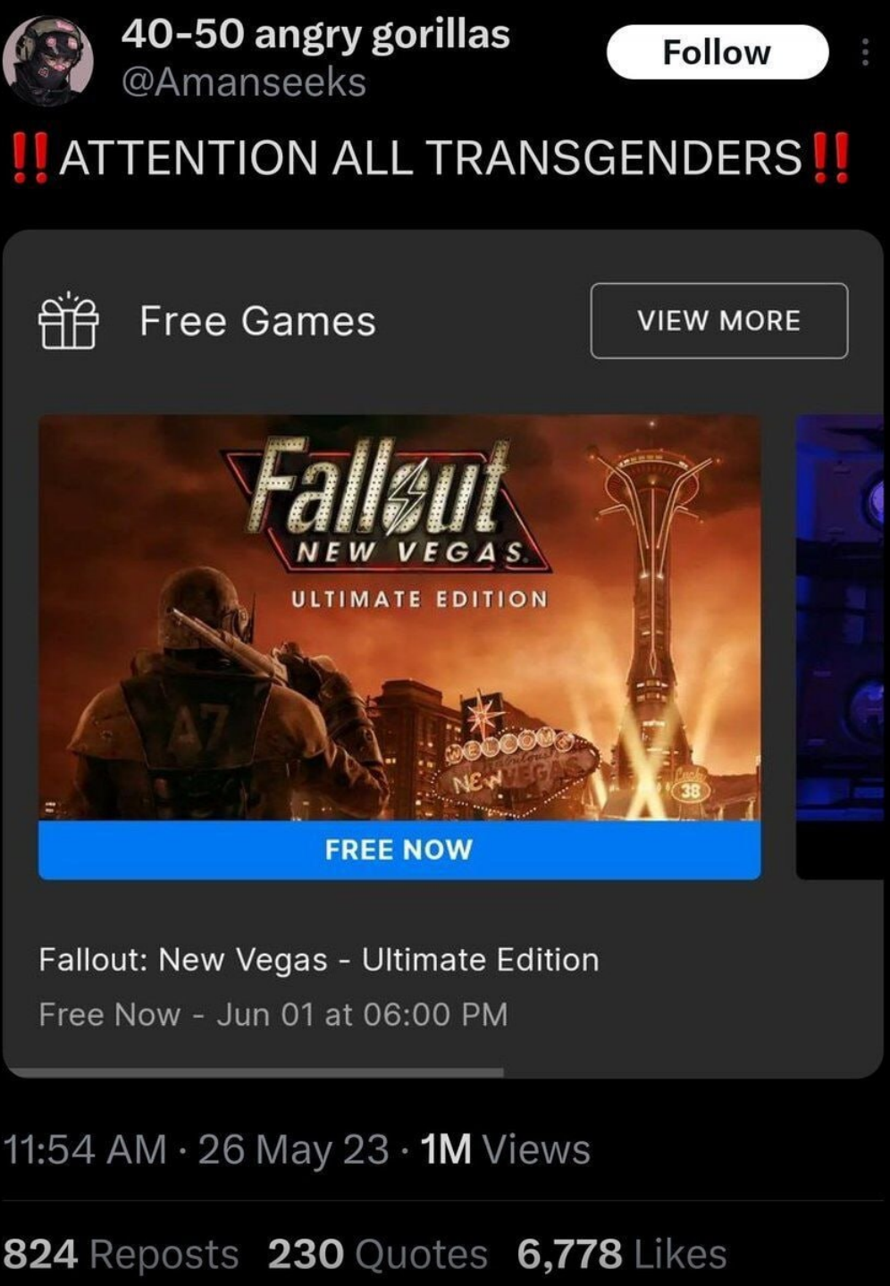Viewport: 890px width, 1286px height.
Task: Click the Fallout: New Vegas - Ultimate Edition title
Action: click(x=319, y=959)
